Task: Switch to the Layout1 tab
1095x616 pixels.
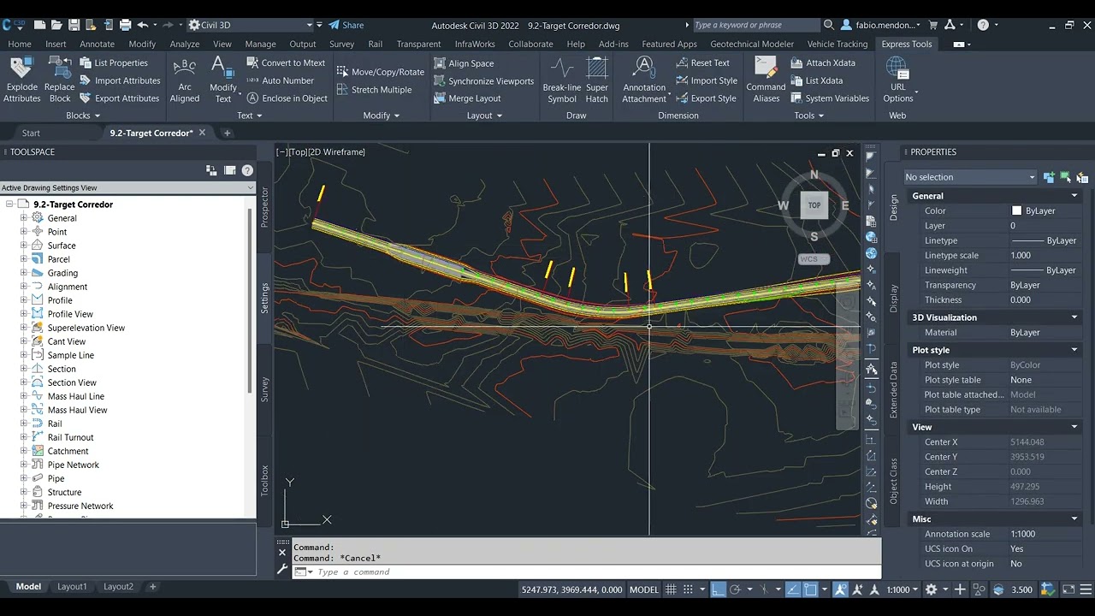Action: point(72,587)
